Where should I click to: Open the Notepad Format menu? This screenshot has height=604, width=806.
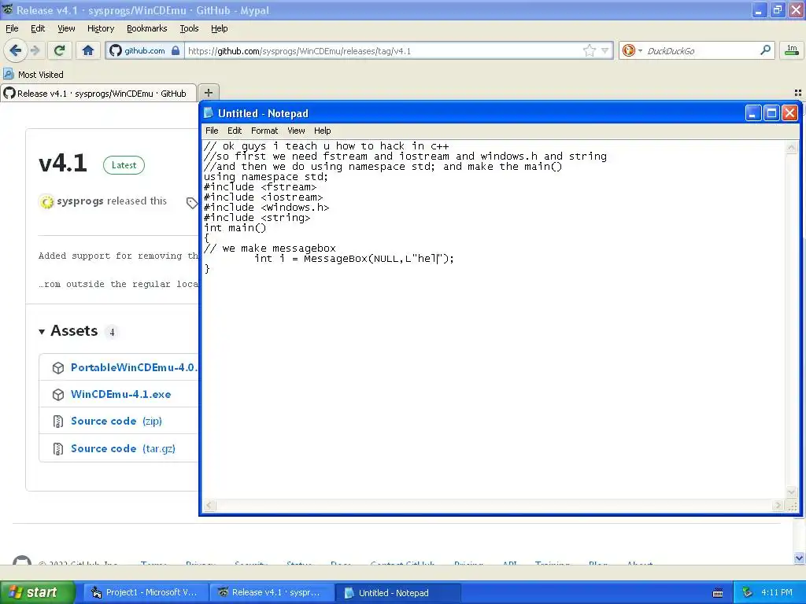264,131
